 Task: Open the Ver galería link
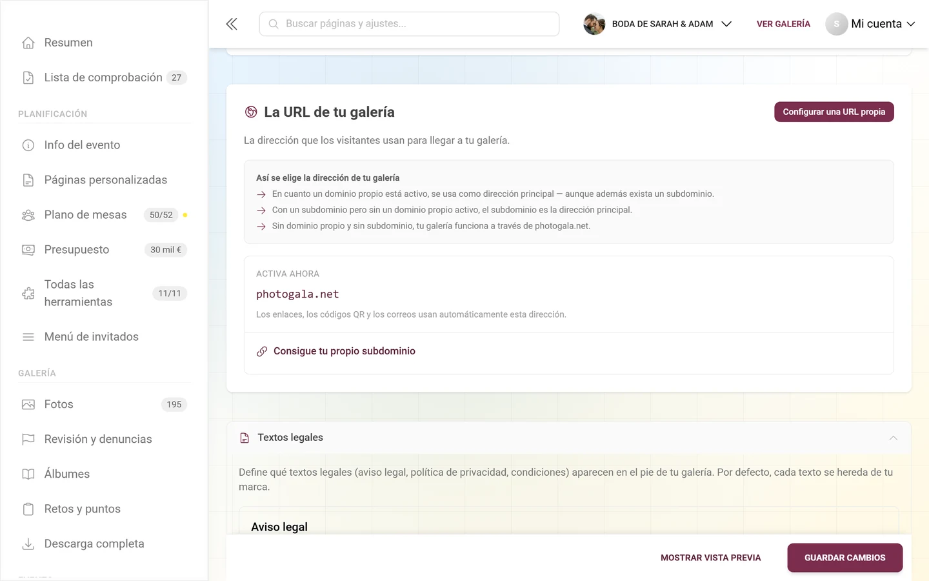point(783,24)
